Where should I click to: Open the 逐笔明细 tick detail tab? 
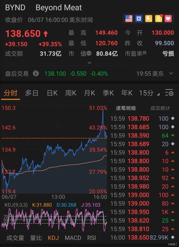pos(126,108)
